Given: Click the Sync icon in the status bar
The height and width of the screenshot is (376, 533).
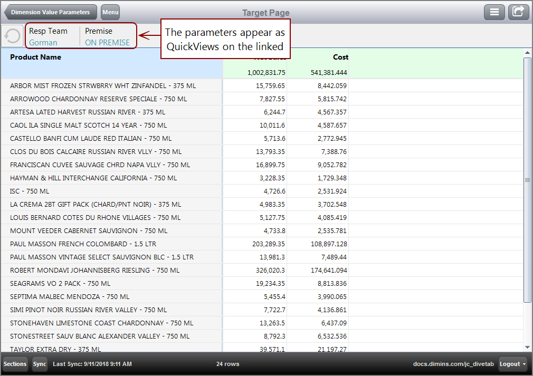Looking at the screenshot, I should (x=39, y=364).
